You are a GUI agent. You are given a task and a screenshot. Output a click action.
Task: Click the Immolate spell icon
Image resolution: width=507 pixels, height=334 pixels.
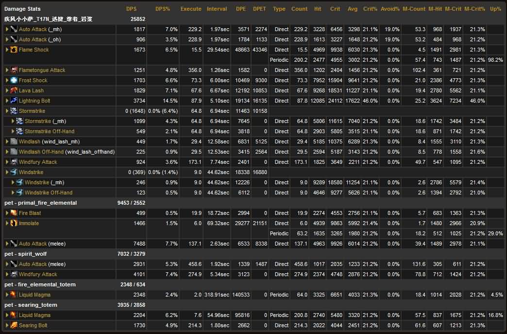[x=14, y=223]
